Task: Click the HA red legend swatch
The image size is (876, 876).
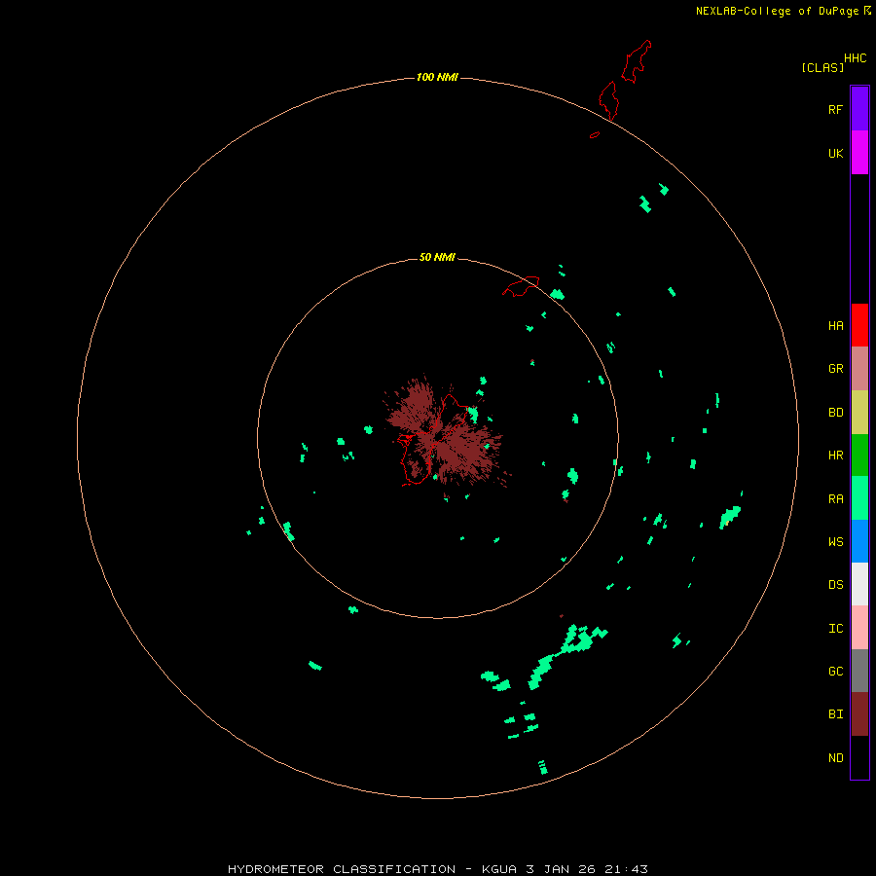Action: point(859,325)
